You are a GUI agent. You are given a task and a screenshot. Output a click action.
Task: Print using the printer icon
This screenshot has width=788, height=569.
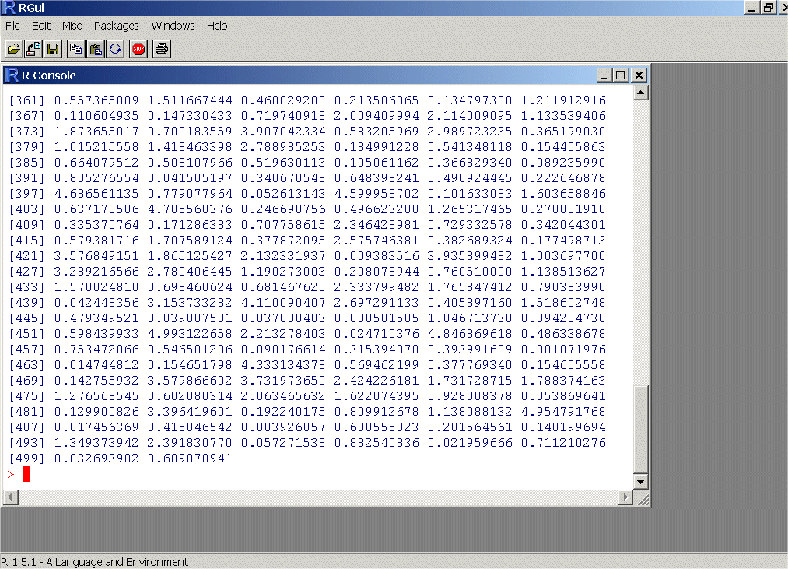(162, 49)
